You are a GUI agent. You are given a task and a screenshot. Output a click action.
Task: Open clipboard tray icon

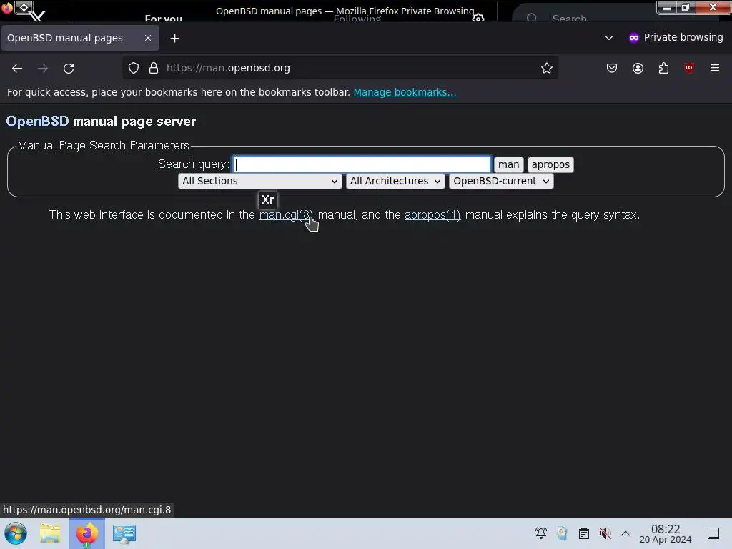coord(583,533)
